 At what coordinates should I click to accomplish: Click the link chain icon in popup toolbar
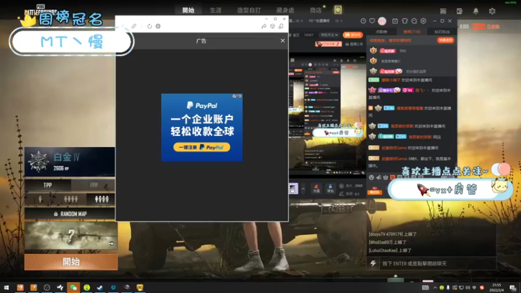click(134, 26)
